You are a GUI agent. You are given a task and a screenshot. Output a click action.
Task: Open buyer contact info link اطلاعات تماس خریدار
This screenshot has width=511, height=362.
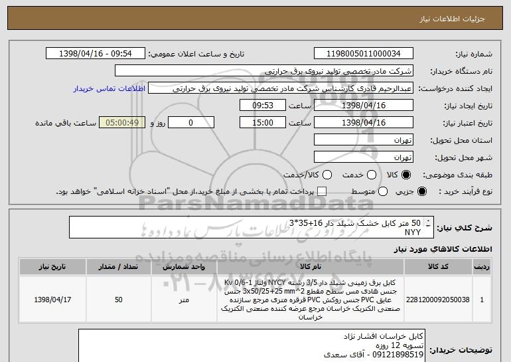point(110,88)
